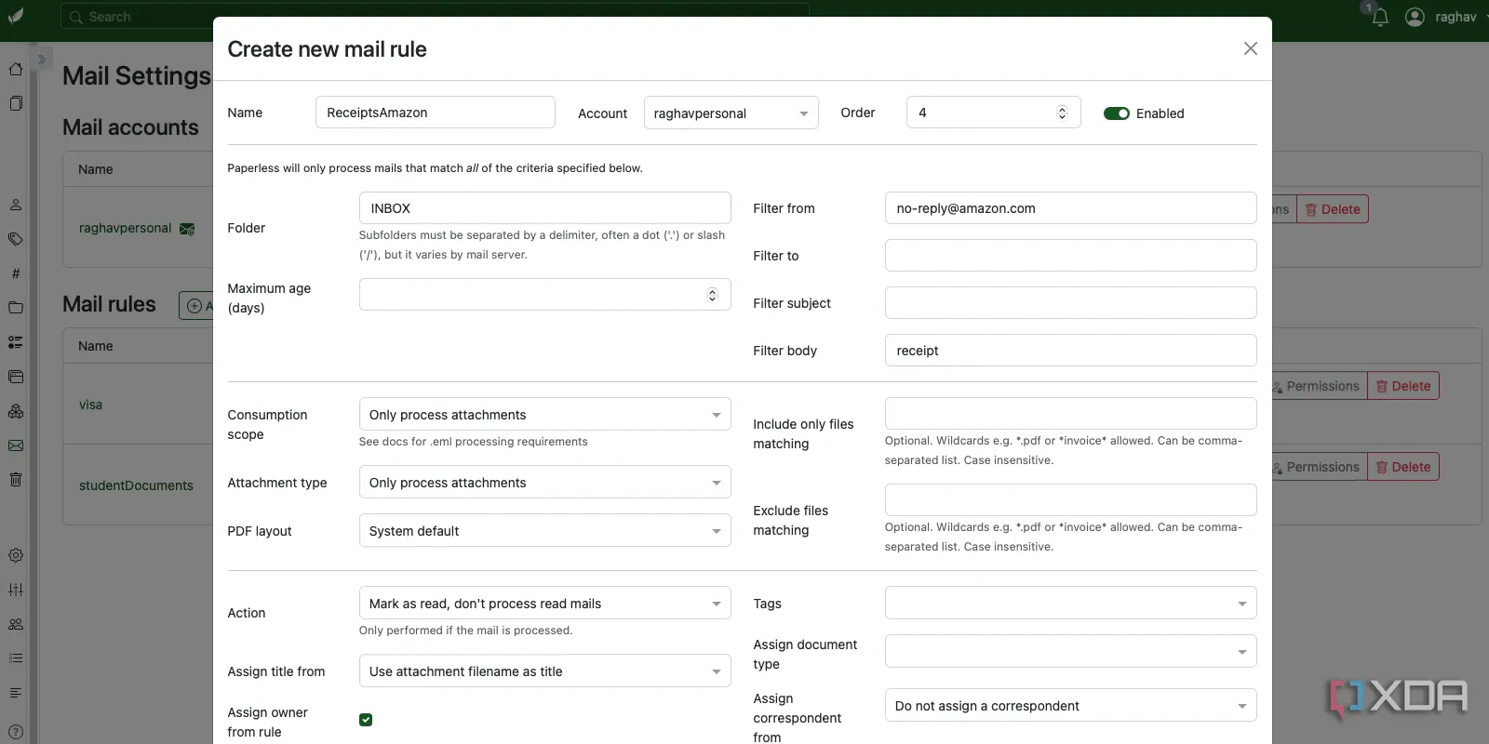Click the Include only files matching field
The image size is (1489, 744).
[1070, 414]
